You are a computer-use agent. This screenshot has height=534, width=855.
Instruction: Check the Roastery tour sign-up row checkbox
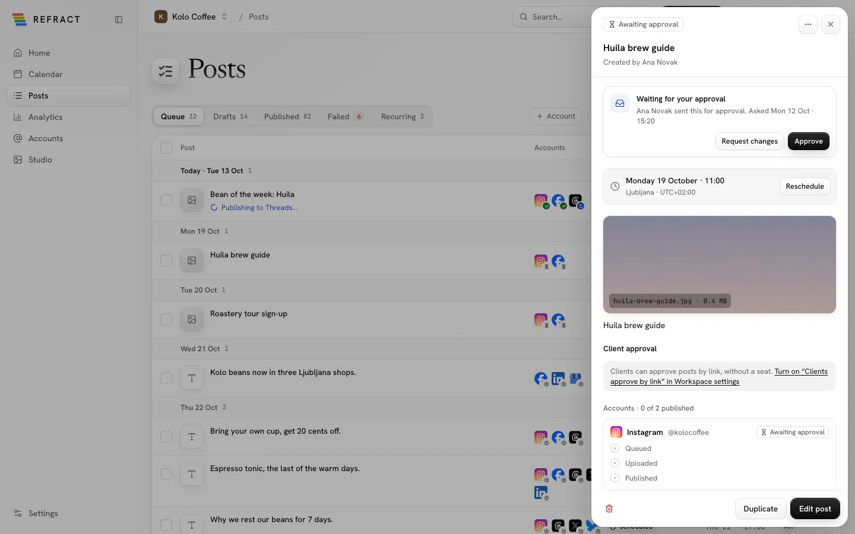166,319
